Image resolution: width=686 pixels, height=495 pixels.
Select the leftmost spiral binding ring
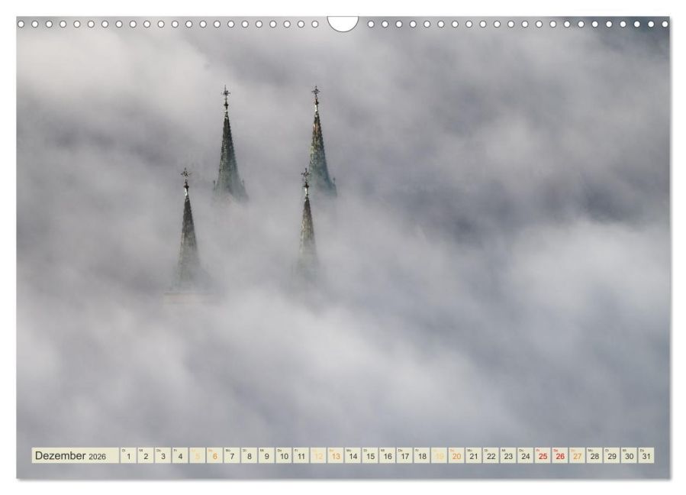(x=23, y=23)
